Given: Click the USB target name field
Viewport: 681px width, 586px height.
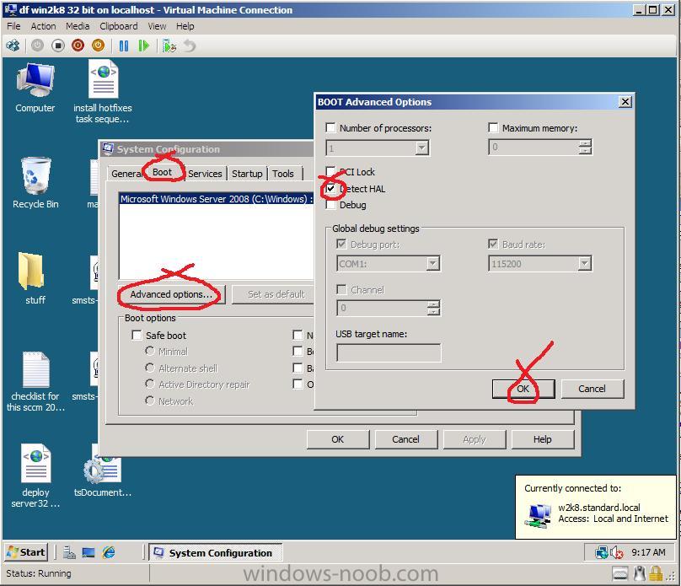Looking at the screenshot, I should (x=389, y=352).
